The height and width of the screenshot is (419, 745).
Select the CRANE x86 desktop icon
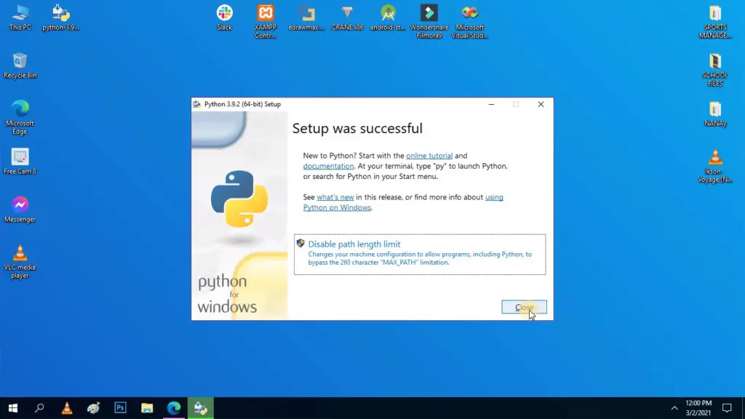347,17
